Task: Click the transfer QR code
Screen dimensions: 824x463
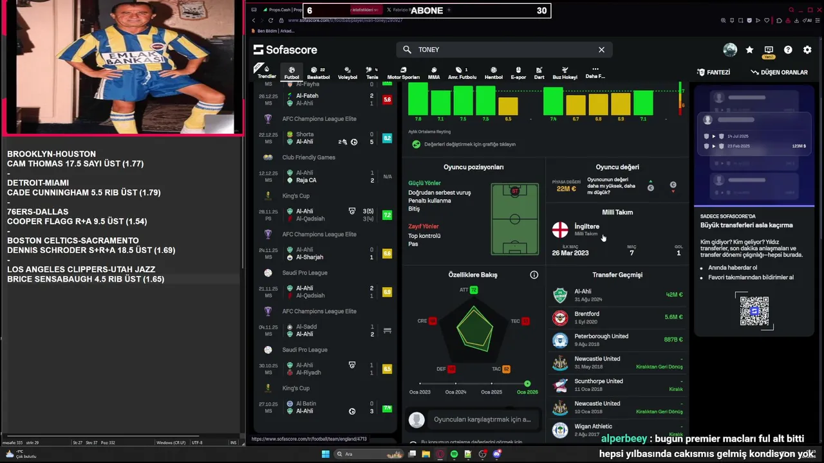Action: pyautogui.click(x=754, y=311)
